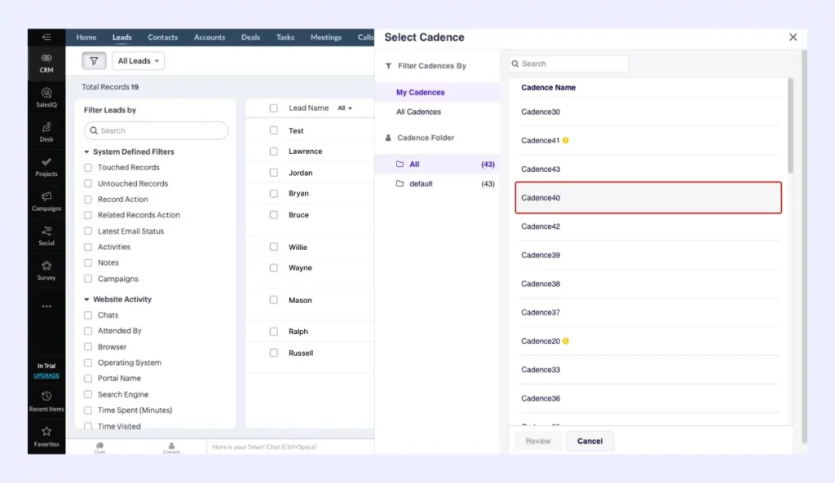Check the Browser filter checkbox
This screenshot has width=835, height=483.
(88, 347)
